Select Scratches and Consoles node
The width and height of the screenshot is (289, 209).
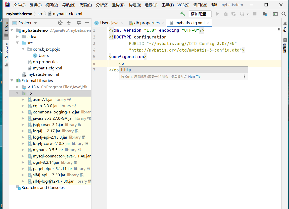[x=43, y=187]
